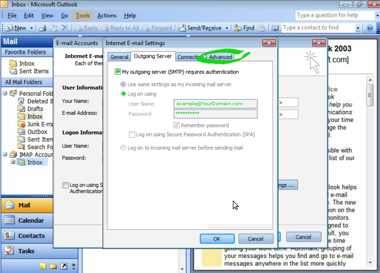Click Reply to All in toolbar
Viewport: 380px width, 273px height.
[120, 28]
